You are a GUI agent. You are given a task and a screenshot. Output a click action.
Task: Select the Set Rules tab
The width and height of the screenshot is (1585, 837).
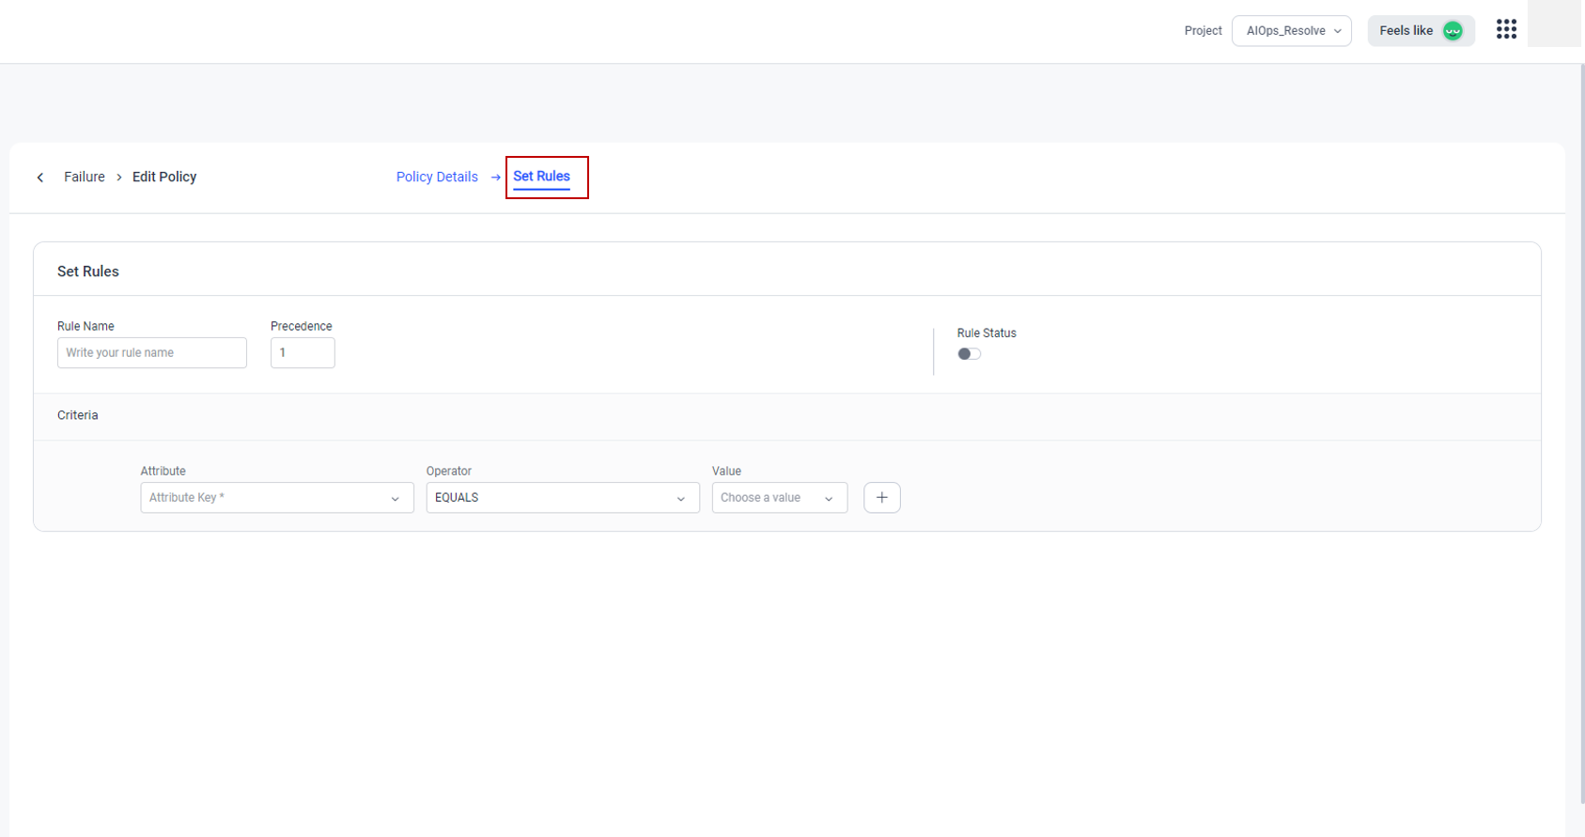point(541,177)
